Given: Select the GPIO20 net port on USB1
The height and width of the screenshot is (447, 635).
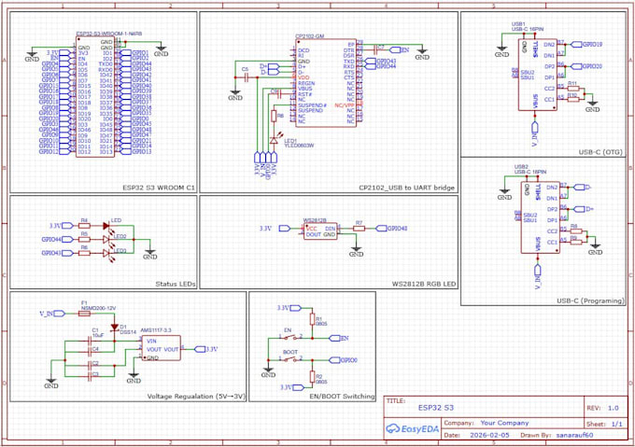Looking at the screenshot, I should (586, 66).
